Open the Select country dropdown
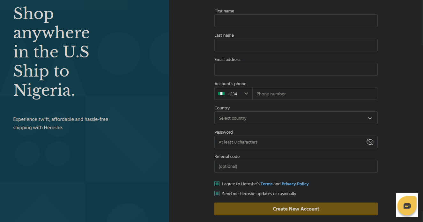 coord(296,118)
